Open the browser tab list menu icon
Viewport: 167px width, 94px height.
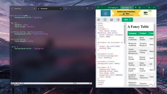(x=140, y=8)
